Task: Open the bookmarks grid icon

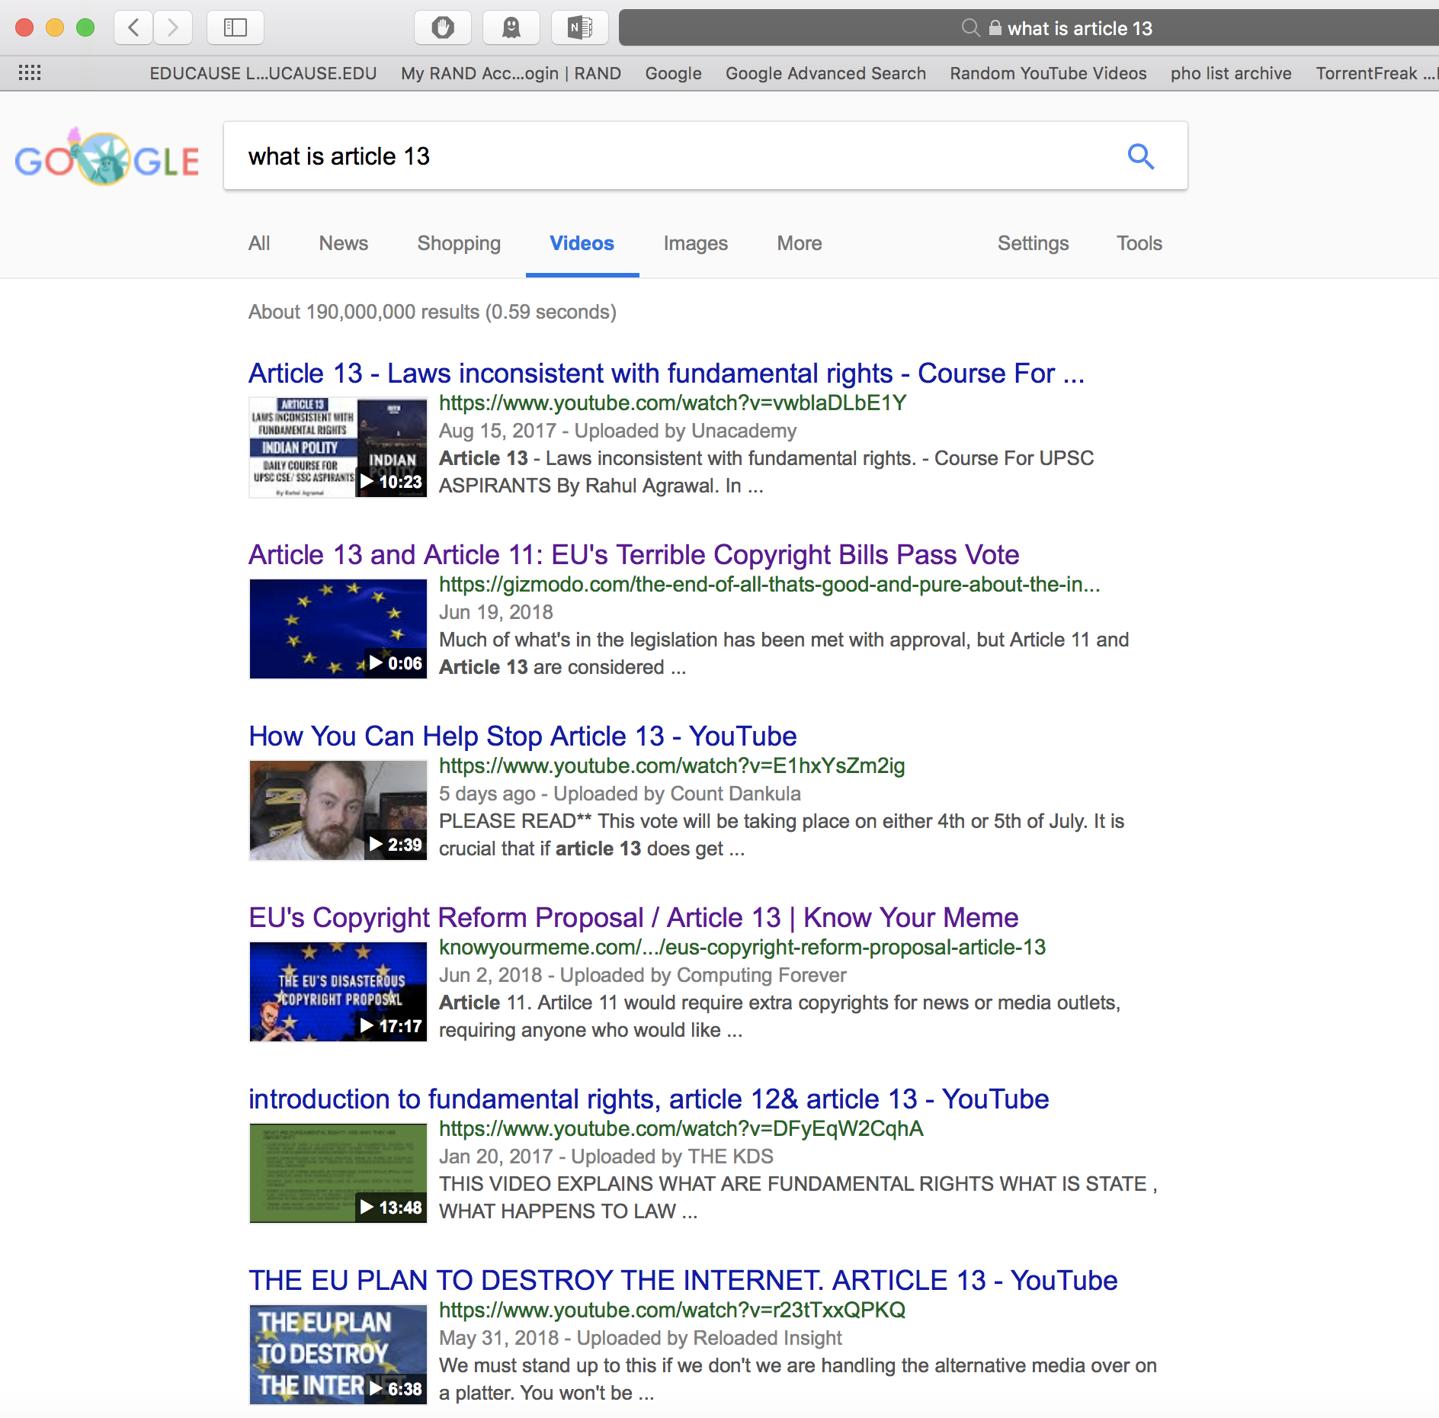Action: pos(30,73)
